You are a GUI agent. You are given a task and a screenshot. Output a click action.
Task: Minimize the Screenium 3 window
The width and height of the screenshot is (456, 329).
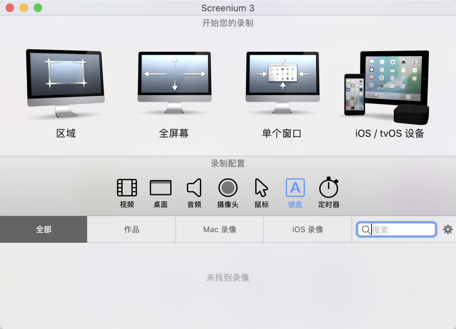(24, 8)
